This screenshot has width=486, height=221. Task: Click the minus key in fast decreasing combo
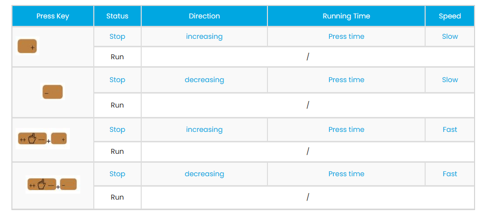pyautogui.click(x=68, y=185)
